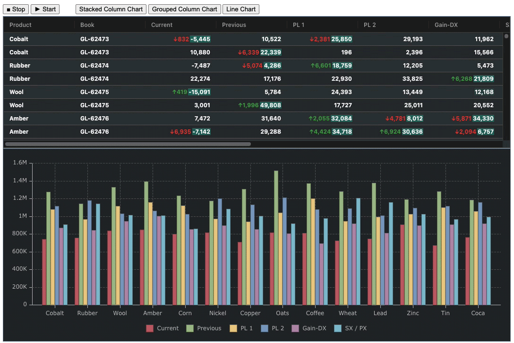Select the PL 1 legend label

[x=247, y=328]
